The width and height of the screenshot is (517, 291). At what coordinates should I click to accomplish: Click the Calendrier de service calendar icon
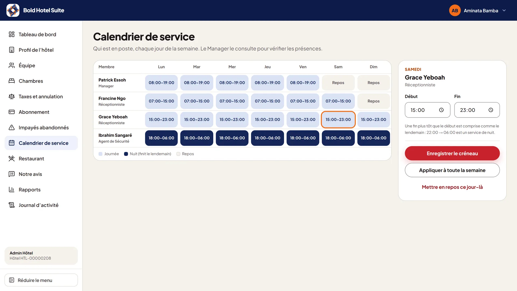[x=12, y=143]
